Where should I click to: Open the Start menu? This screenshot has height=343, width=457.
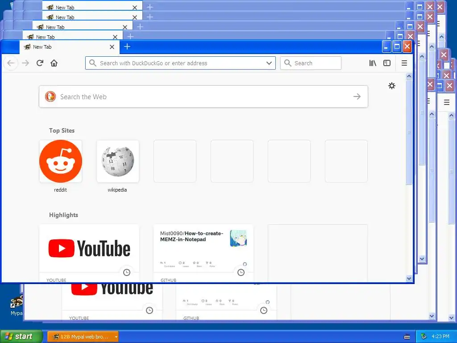tap(21, 337)
